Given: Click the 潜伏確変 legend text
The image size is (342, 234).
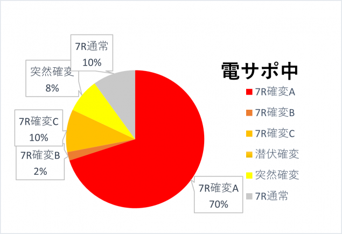Looking at the screenshot, I should (x=277, y=154).
